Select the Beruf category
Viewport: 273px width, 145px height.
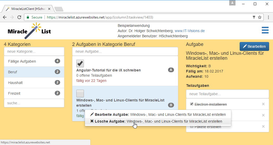[34, 72]
